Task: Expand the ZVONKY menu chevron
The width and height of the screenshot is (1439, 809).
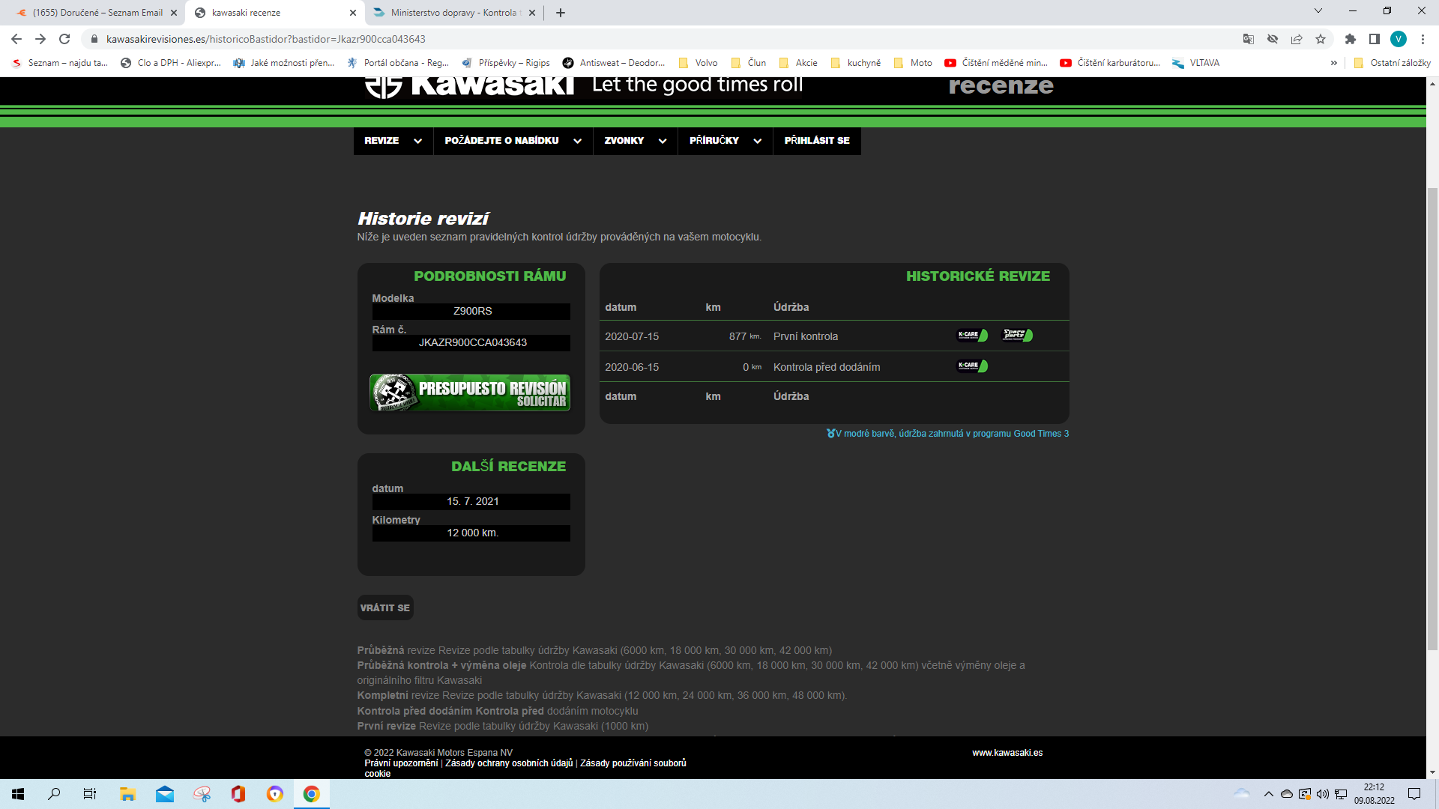Action: pyautogui.click(x=663, y=141)
